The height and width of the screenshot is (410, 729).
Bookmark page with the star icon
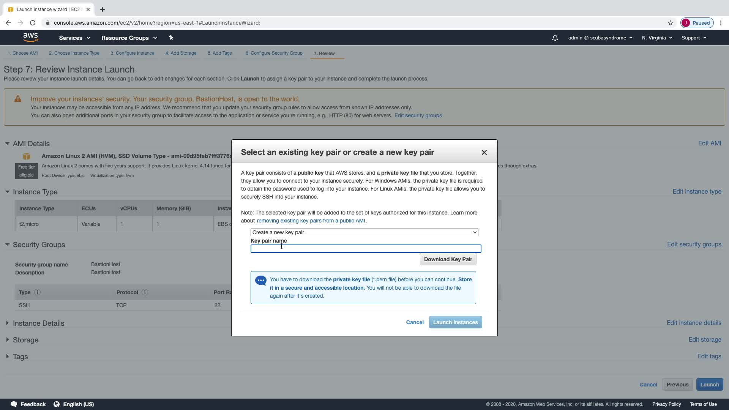(671, 23)
